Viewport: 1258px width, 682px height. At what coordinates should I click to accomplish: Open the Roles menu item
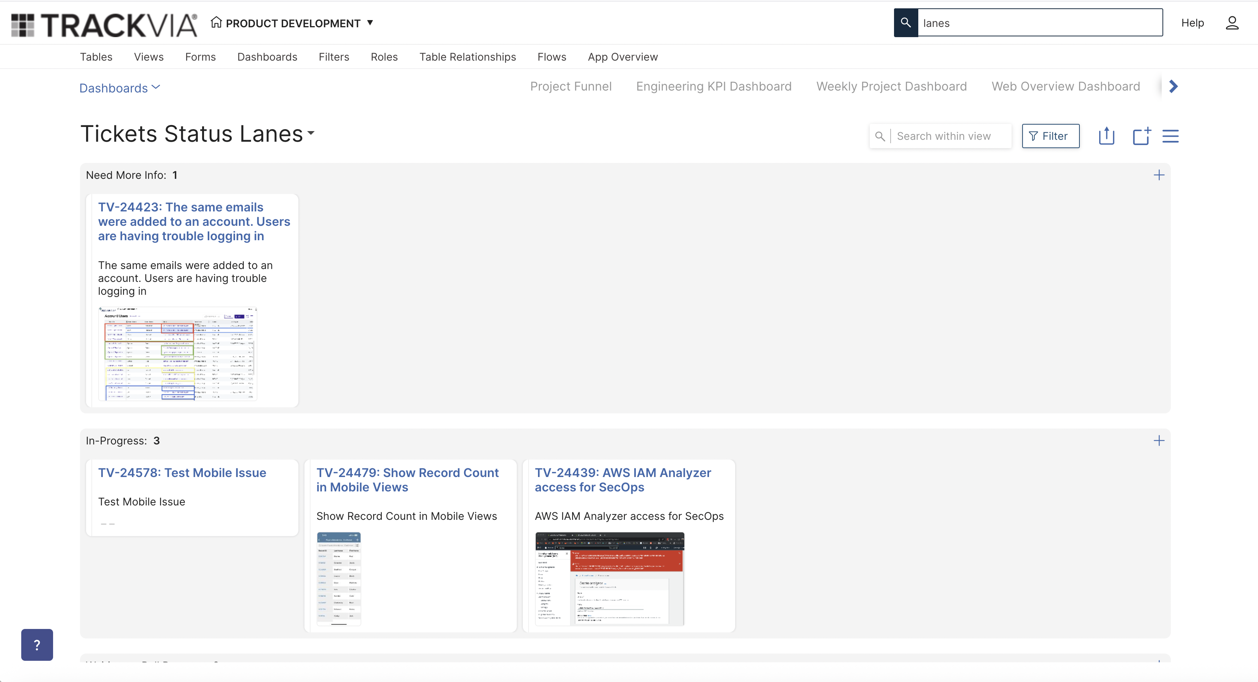[384, 56]
